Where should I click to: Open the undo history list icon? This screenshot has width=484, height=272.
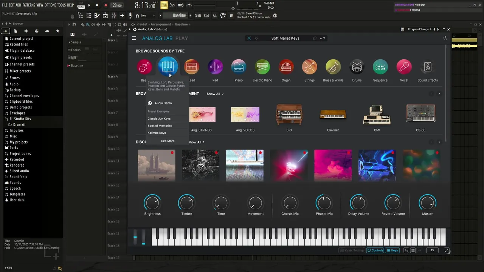pyautogui.click(x=413, y=250)
